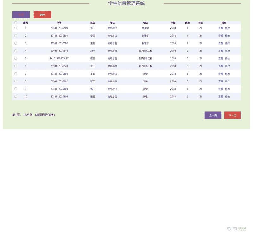The height and width of the screenshot is (239, 253).
Task: Click the name 赵六
Action: click(93, 51)
